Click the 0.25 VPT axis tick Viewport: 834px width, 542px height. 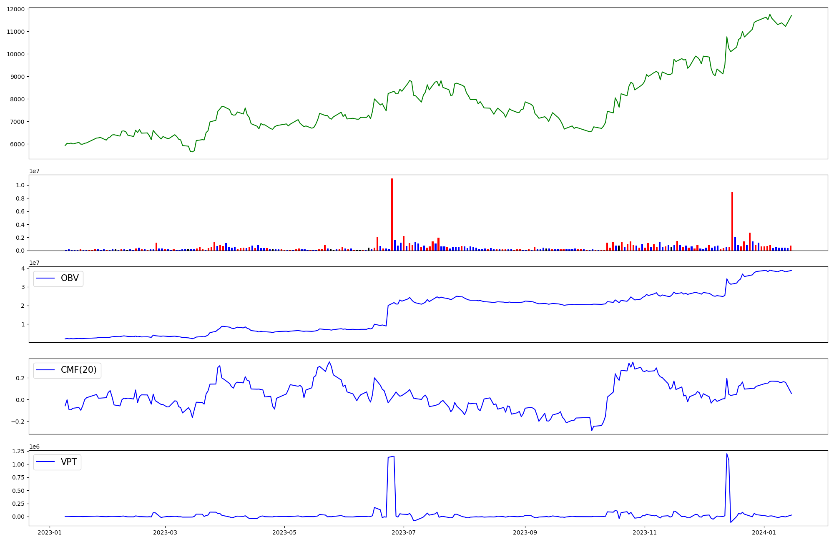18,504
